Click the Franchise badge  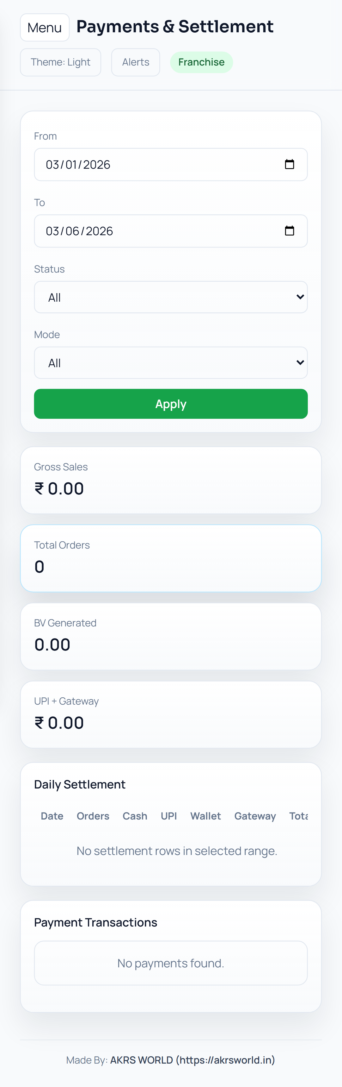[x=201, y=62]
